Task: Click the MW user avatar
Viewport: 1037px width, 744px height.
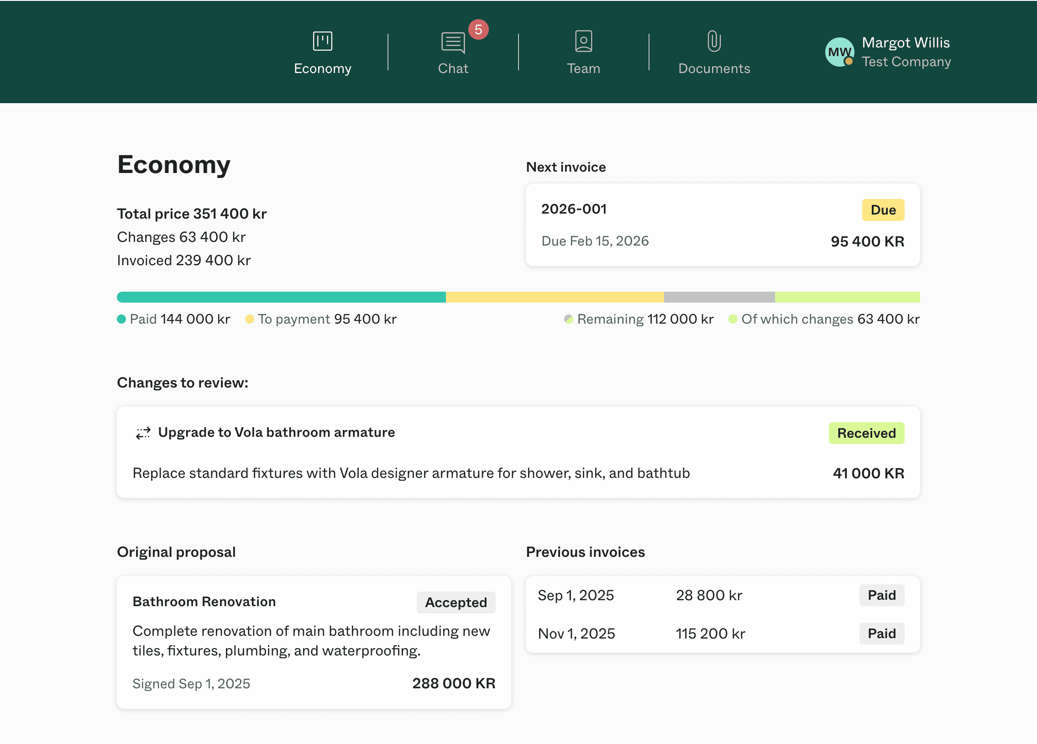Action: click(x=839, y=52)
